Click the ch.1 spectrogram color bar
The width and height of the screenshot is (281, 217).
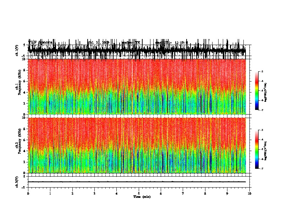[257, 91]
